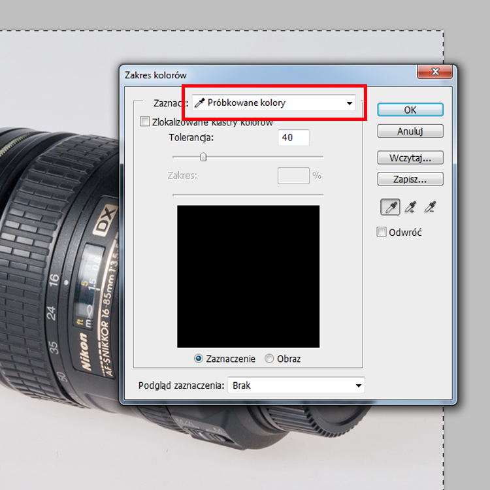Select the Eyedropper sampling tool

[390, 208]
